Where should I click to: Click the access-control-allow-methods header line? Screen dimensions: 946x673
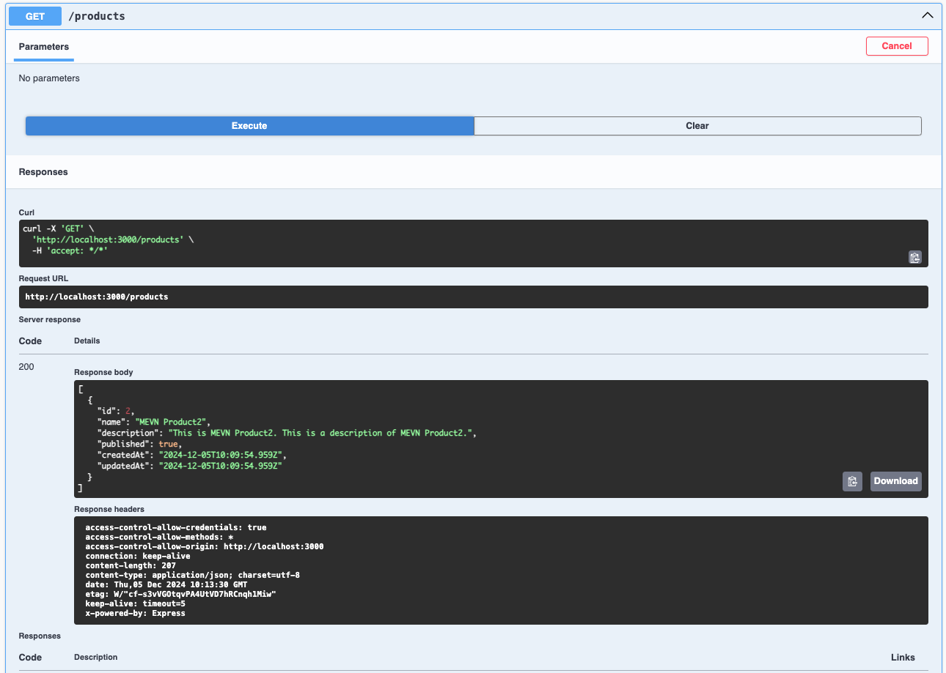[x=159, y=537]
